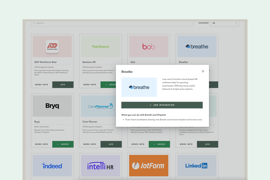Focus the integrations search field
The image size is (270, 180).
click(x=112, y=23)
